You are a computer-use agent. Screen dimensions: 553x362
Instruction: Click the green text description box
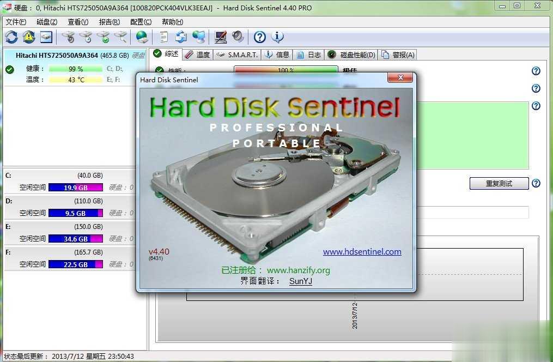point(472,136)
